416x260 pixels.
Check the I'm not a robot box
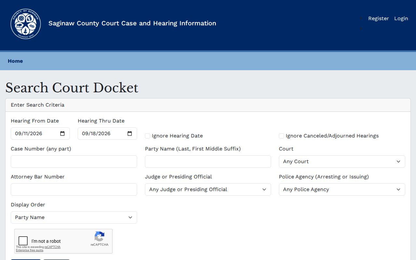[23, 241]
